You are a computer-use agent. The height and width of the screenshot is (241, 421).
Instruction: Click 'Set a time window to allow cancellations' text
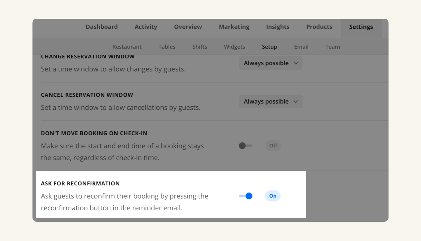click(x=121, y=108)
